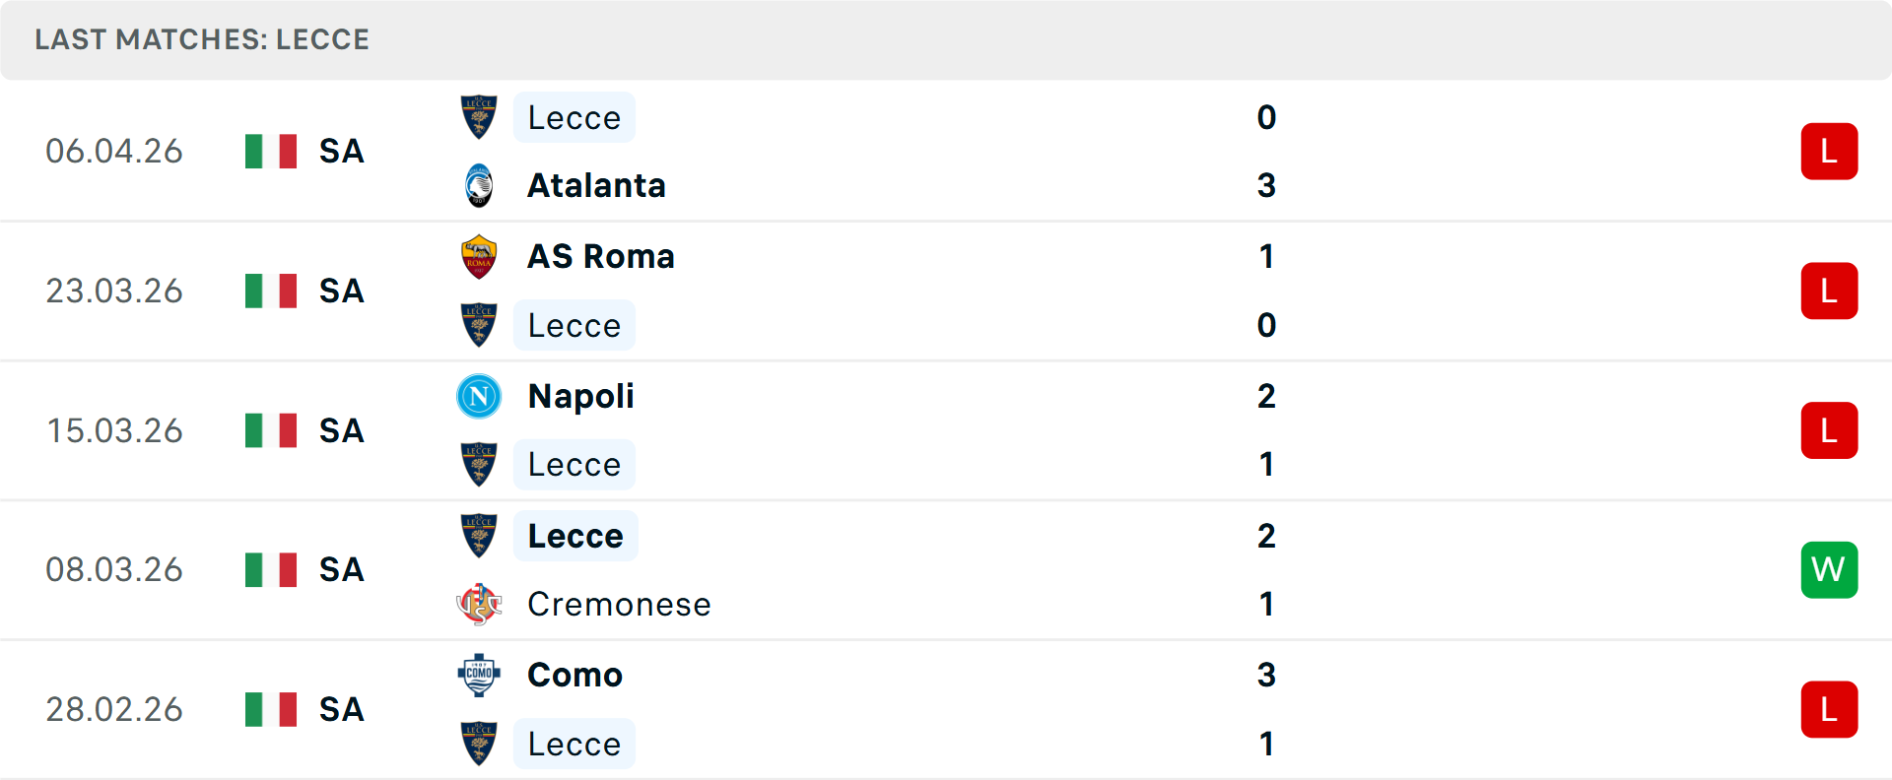Click highlighted Lecce name in Cremonese match
The height and width of the screenshot is (780, 1892).
[x=575, y=536]
